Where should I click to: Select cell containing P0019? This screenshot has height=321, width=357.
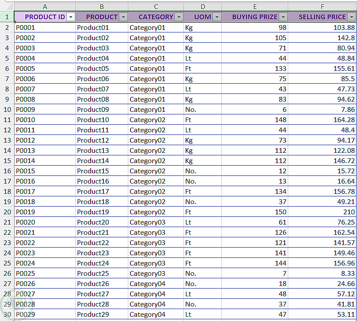click(x=45, y=212)
